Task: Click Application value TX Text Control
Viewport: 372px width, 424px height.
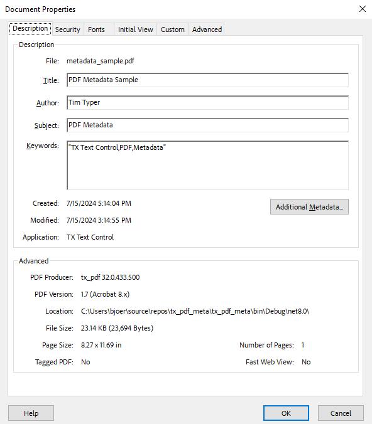Action: [x=90, y=237]
